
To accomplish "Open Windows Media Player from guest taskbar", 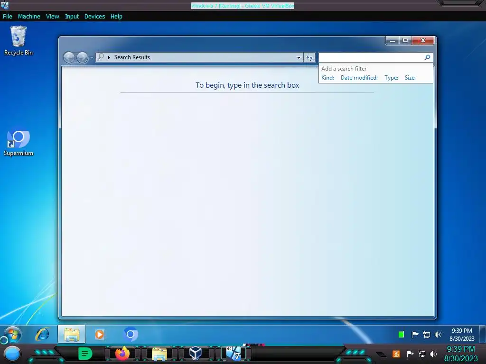I will 100,334.
